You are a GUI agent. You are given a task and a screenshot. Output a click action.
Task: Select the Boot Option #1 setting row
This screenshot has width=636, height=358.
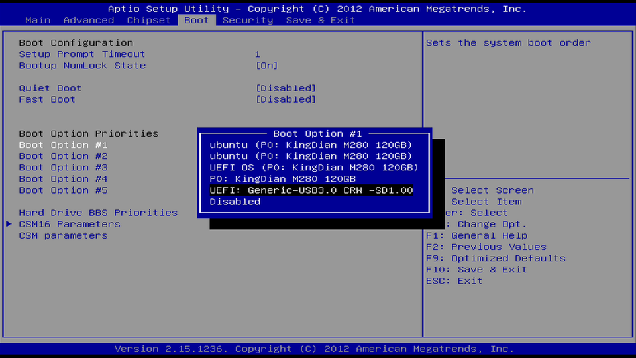64,145
